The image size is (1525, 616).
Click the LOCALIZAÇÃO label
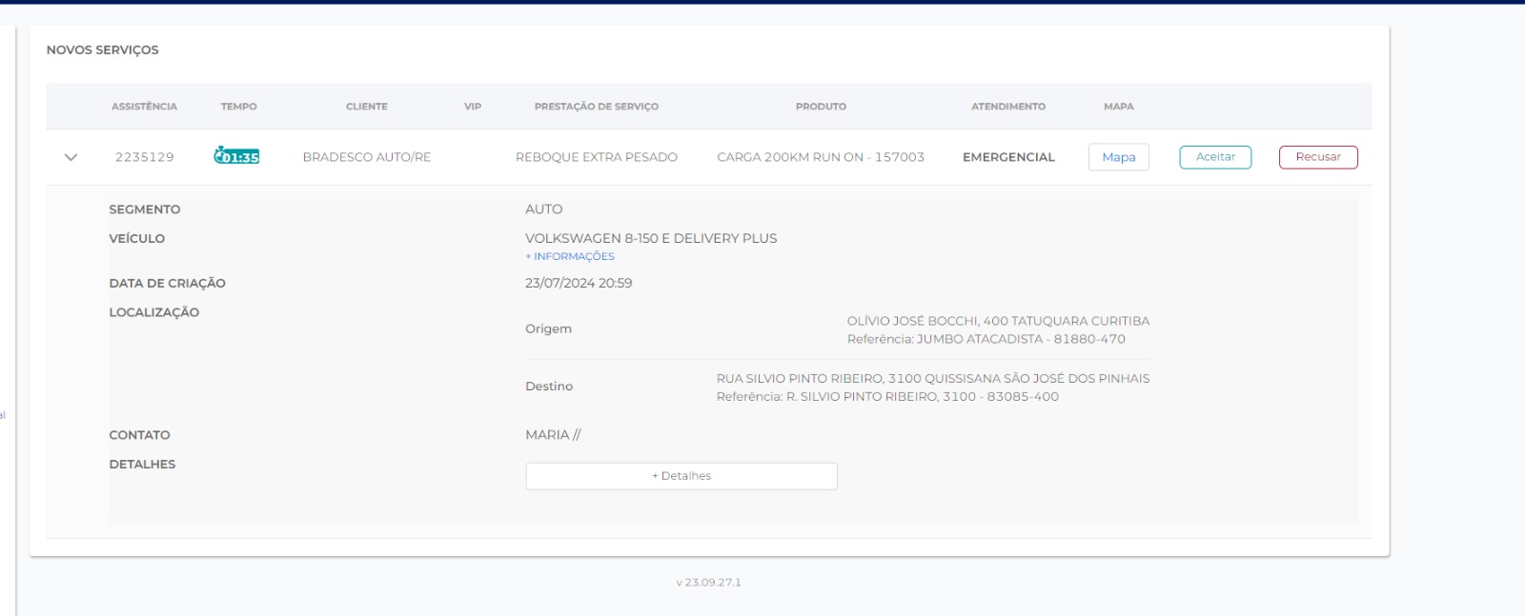point(154,312)
